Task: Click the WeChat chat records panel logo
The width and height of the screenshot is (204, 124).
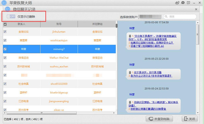Action: [x=7, y=9]
